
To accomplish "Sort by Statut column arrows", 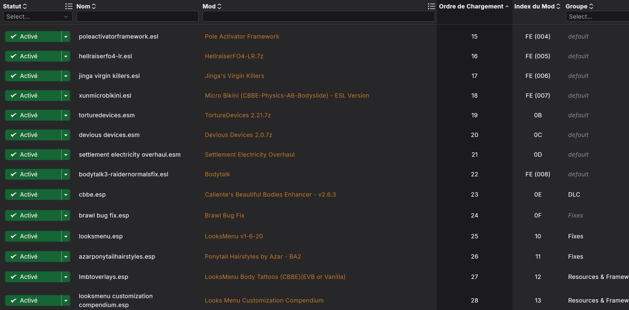I will (25, 6).
